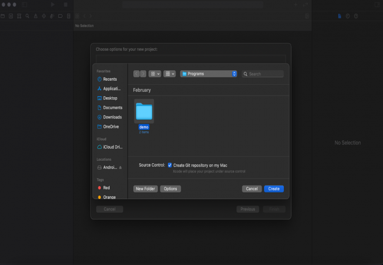Open the Symbol navigator hierarchy icon

(19, 16)
